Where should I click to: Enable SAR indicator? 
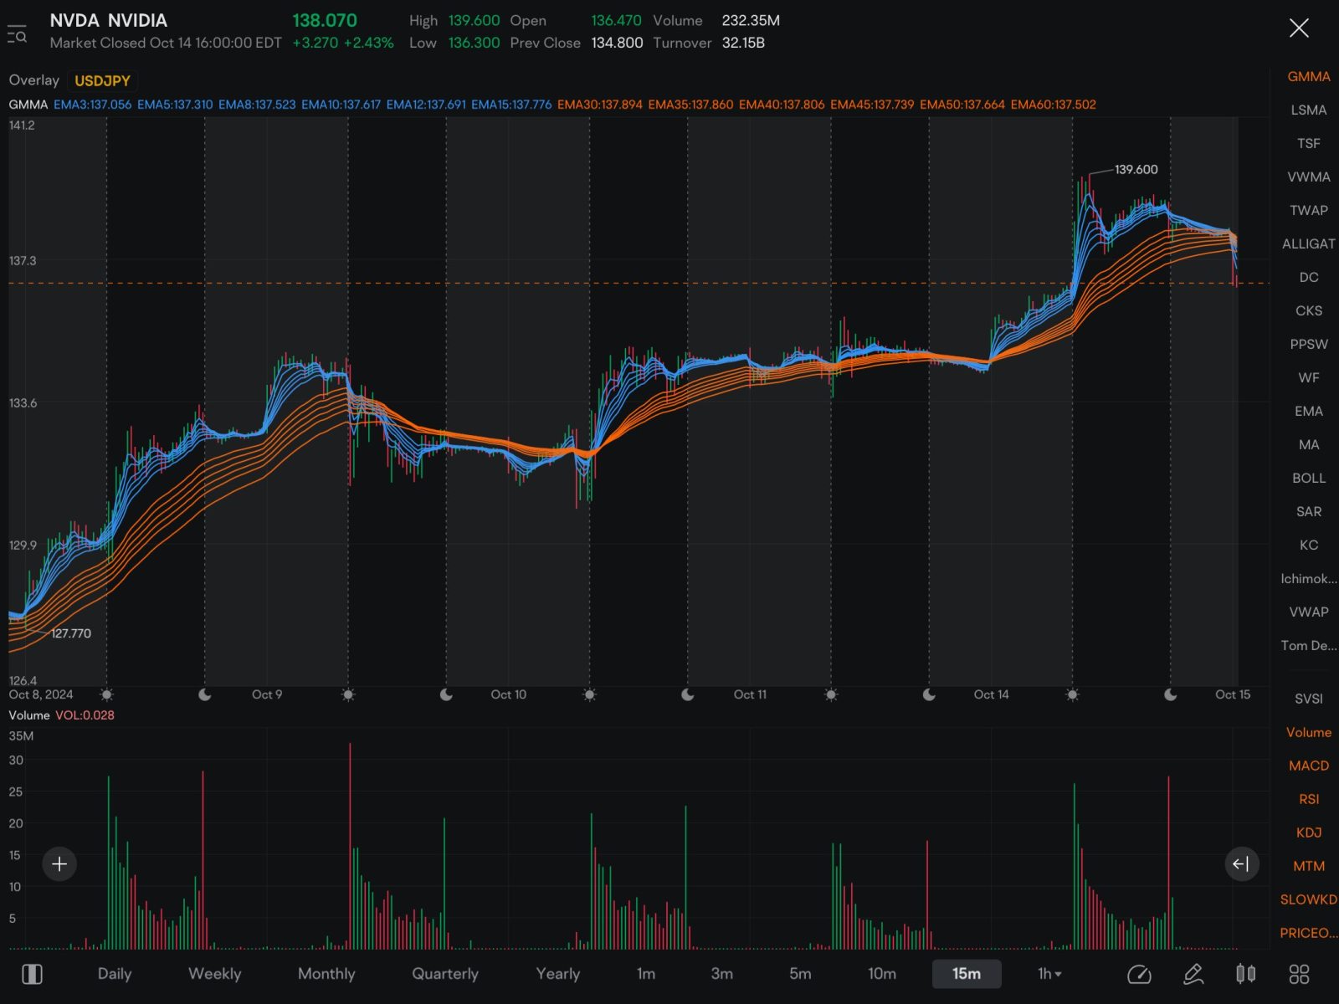[x=1308, y=512]
